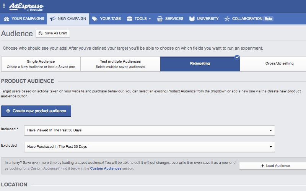Expand the Included product audience dropdown
Viewport: 306px width, 191px height.
coord(149,130)
